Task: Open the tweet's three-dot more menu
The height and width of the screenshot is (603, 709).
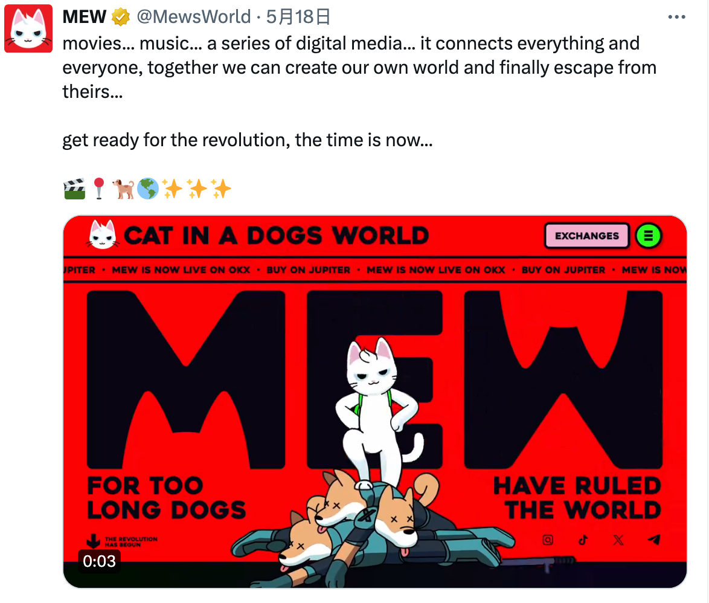Action: (676, 17)
